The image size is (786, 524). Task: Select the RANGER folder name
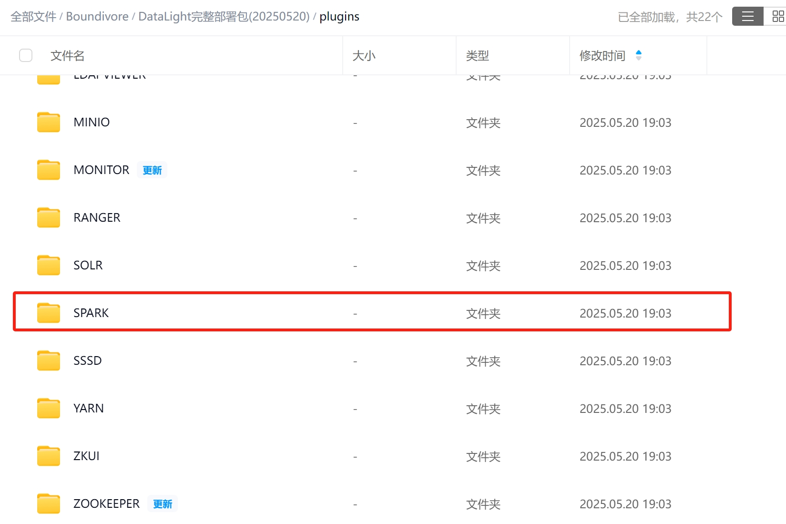pyautogui.click(x=97, y=217)
